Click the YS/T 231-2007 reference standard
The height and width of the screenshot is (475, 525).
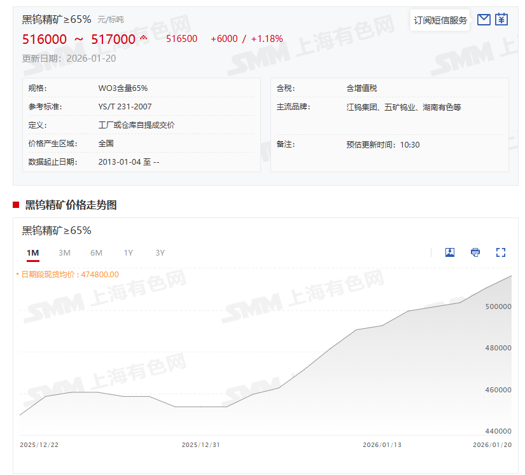(x=125, y=107)
